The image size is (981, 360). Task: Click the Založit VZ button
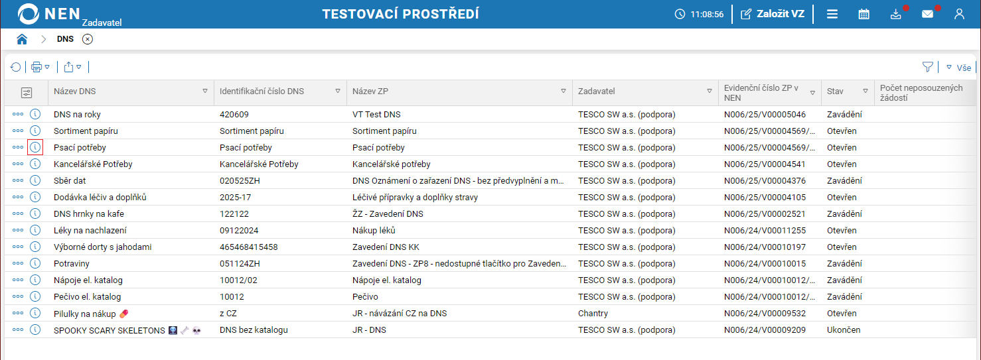[773, 14]
